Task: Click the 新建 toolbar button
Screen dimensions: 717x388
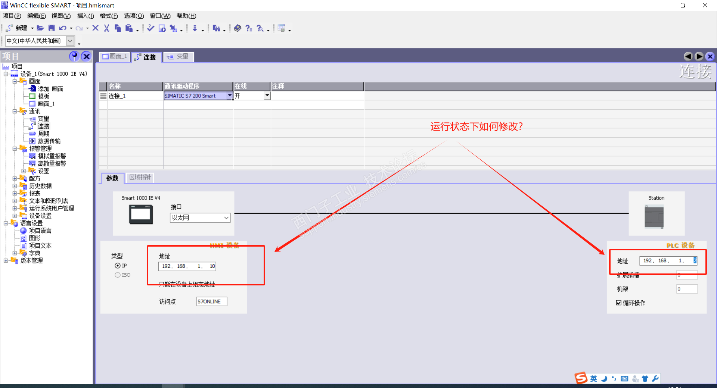Action: [17, 28]
